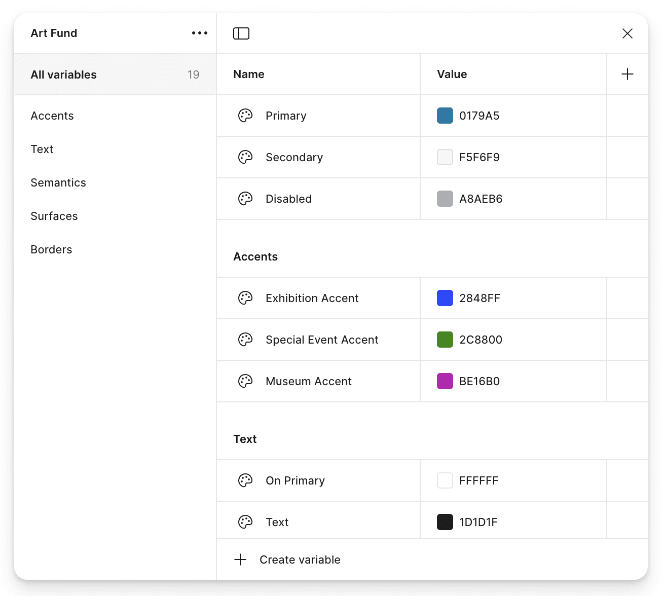Click the palette icon beside On Primary
Screen dimensions: 663x596
point(245,480)
